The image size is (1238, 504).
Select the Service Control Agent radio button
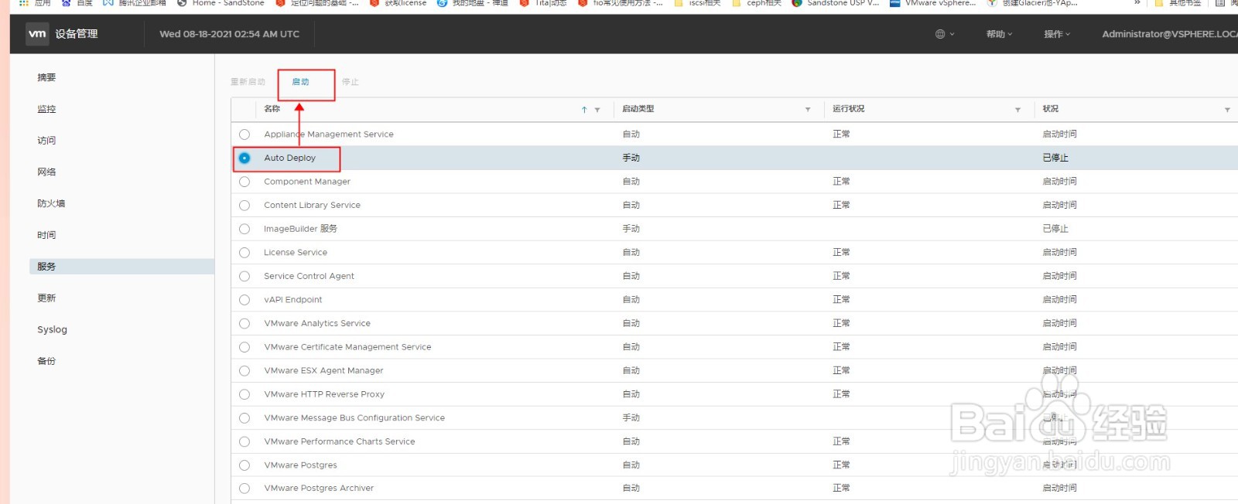coord(245,276)
